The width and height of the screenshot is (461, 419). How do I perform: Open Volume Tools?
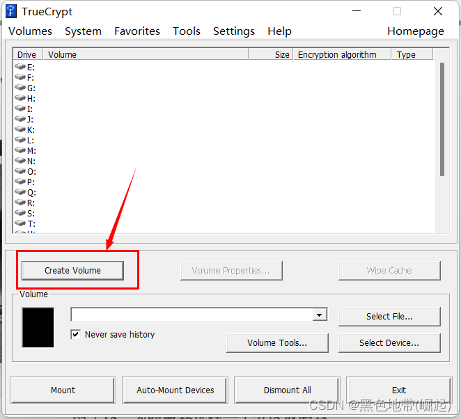click(277, 343)
